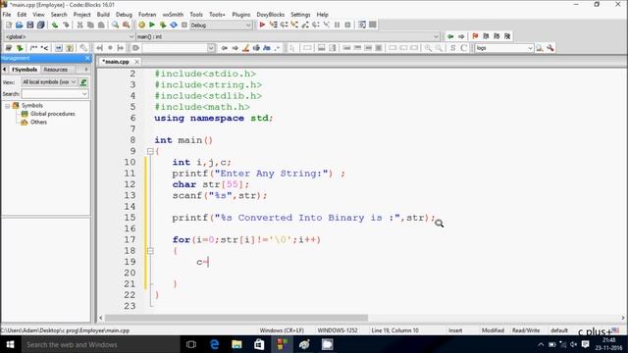Click the Build gear icon
Viewport: 628px width, 353px height.
[141, 25]
